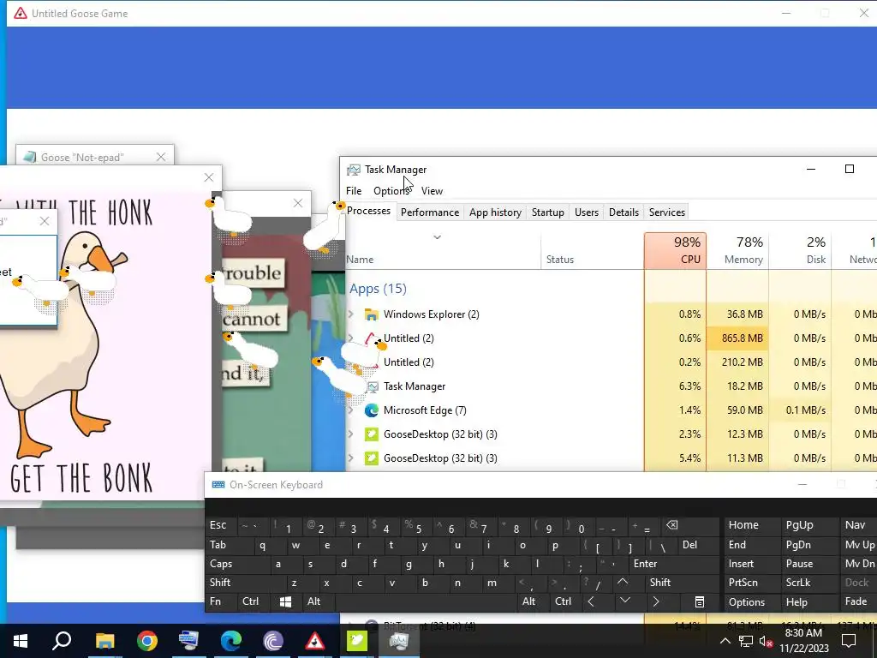
Task: Click Microsoft Edge icon in process list
Action: [371, 410]
